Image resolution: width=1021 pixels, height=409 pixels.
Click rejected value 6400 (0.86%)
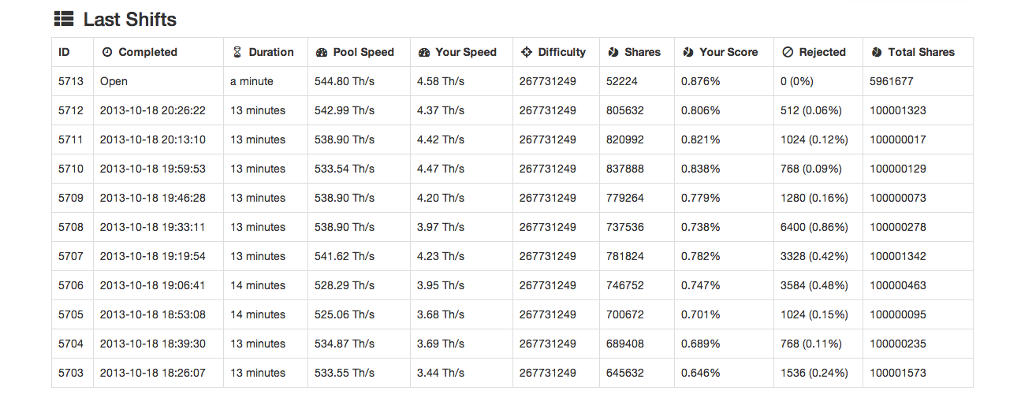point(814,227)
